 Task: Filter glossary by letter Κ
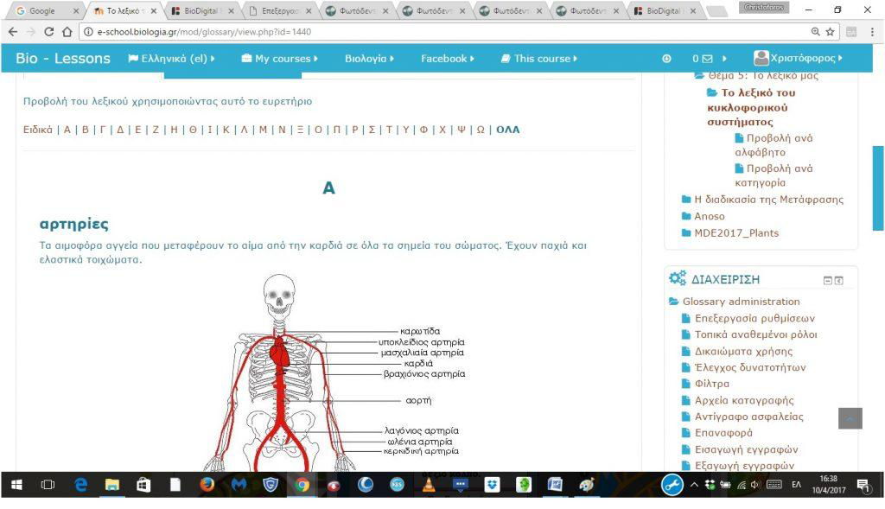click(x=226, y=130)
